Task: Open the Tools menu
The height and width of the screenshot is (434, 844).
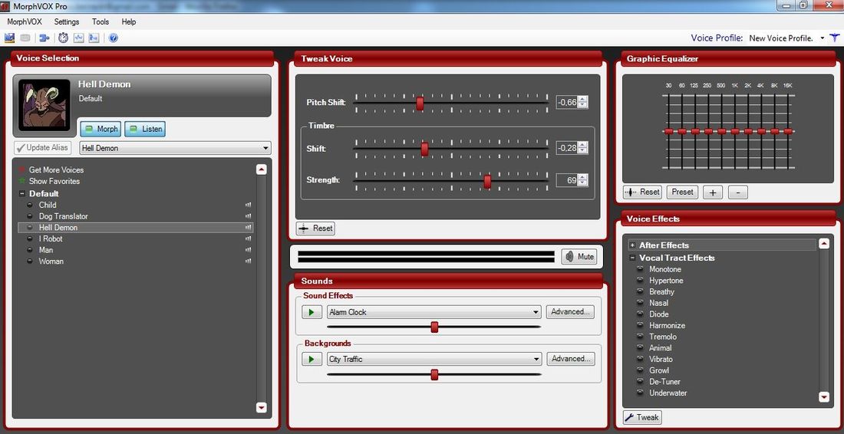Action: point(100,22)
